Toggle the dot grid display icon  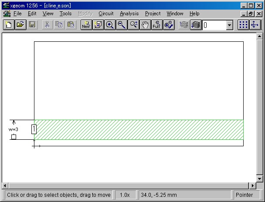point(243,25)
